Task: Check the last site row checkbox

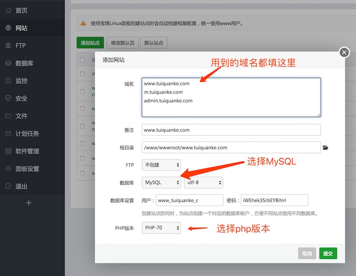Action: (x=82, y=173)
